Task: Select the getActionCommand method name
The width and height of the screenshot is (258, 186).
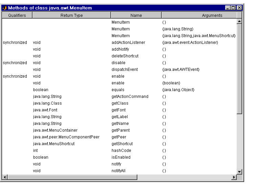Action: [x=130, y=97]
